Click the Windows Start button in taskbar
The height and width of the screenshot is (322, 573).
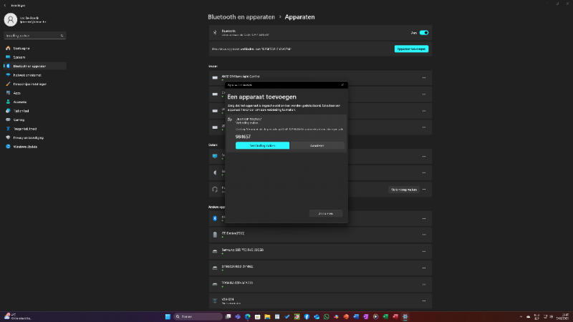(x=168, y=316)
